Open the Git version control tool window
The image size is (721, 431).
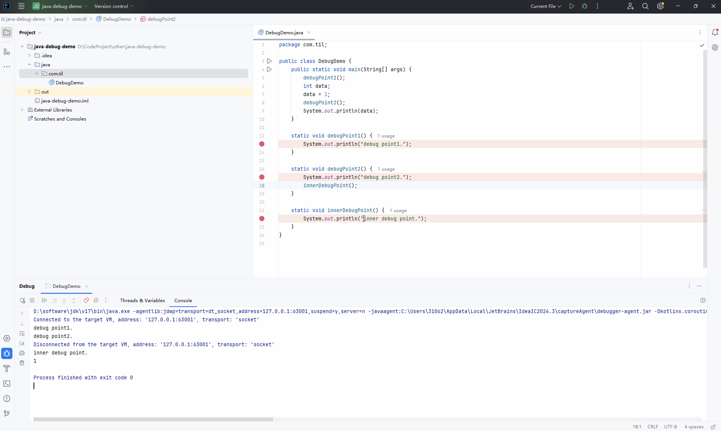point(7,414)
